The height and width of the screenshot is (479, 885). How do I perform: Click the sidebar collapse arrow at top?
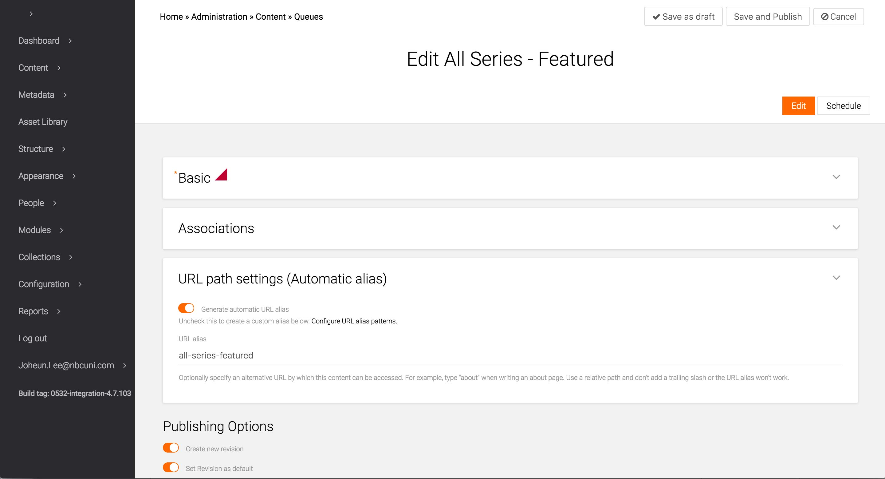31,14
